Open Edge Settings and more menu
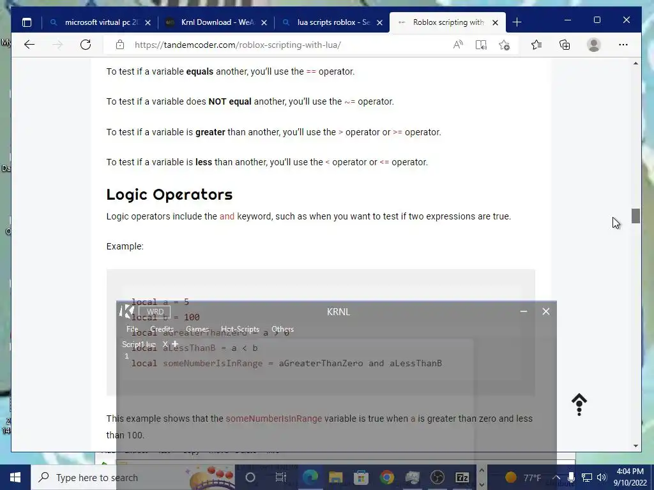654x490 pixels. click(623, 45)
